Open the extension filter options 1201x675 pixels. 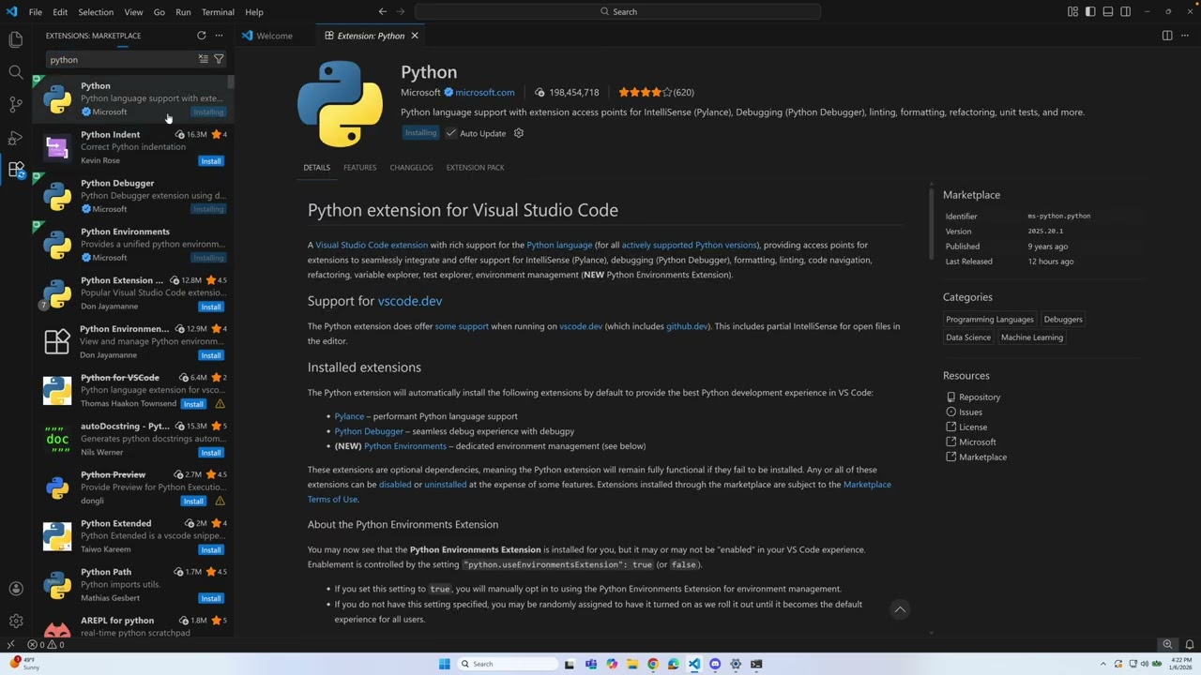tap(219, 59)
